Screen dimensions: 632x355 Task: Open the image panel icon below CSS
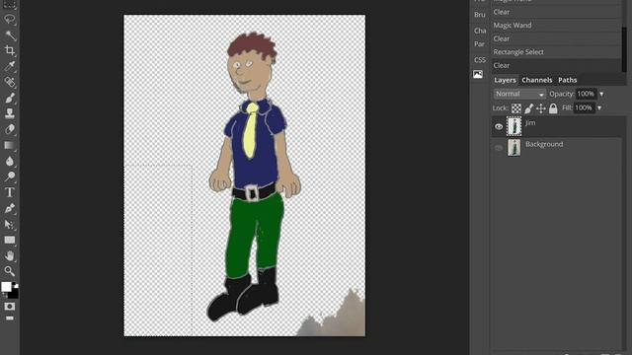coord(478,75)
